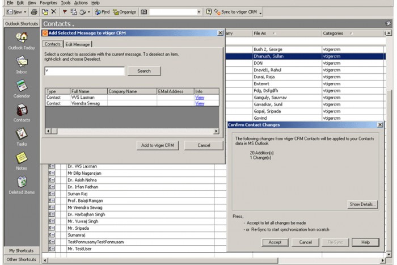This screenshot has width=397, height=265.
Task: Open the Contacts folder title dropdown
Action: point(73,25)
